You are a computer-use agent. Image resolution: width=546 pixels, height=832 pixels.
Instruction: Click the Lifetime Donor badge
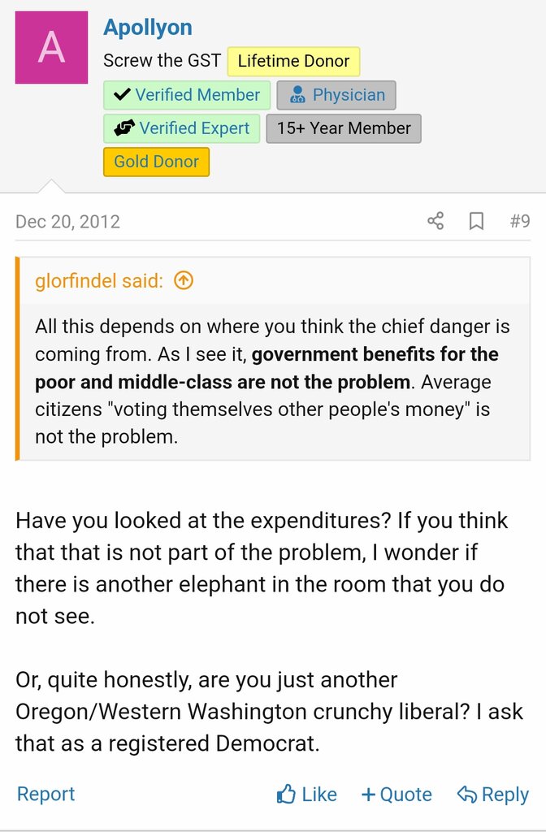point(293,62)
